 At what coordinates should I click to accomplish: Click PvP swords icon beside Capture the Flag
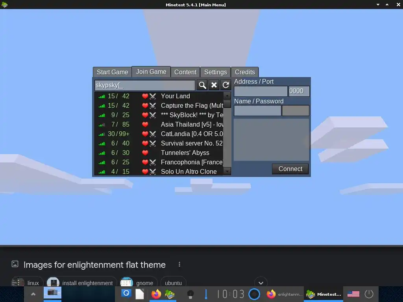click(x=153, y=105)
